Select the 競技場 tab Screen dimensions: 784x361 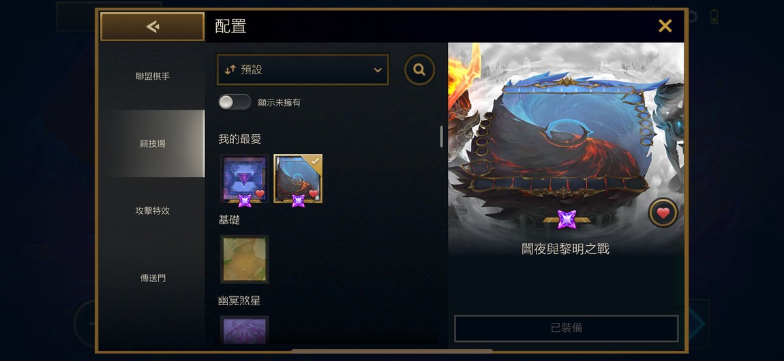153,144
